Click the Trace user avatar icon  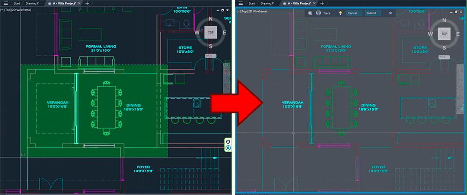coord(318,13)
